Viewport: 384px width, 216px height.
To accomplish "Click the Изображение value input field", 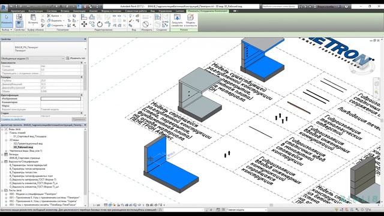I will pos(61,98).
